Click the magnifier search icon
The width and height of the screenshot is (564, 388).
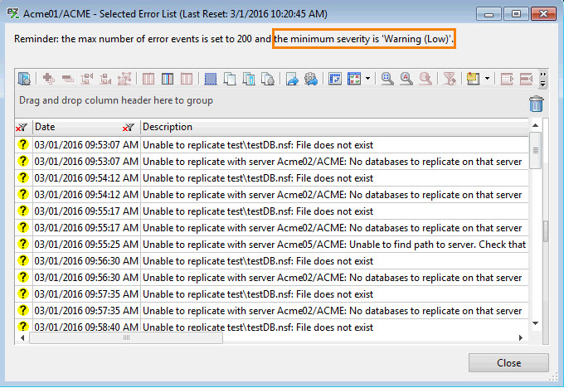click(x=387, y=79)
